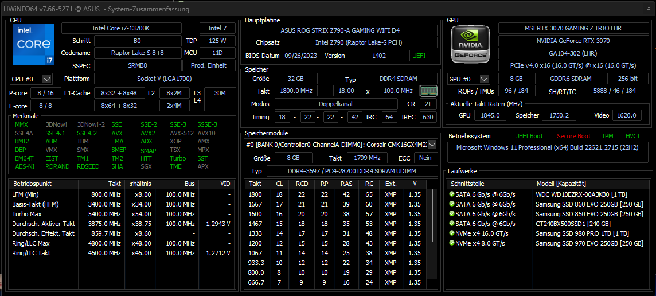The image size is (656, 296).
Task: Click the ROPs / TMUs 96 / 184 field
Action: pos(517,91)
